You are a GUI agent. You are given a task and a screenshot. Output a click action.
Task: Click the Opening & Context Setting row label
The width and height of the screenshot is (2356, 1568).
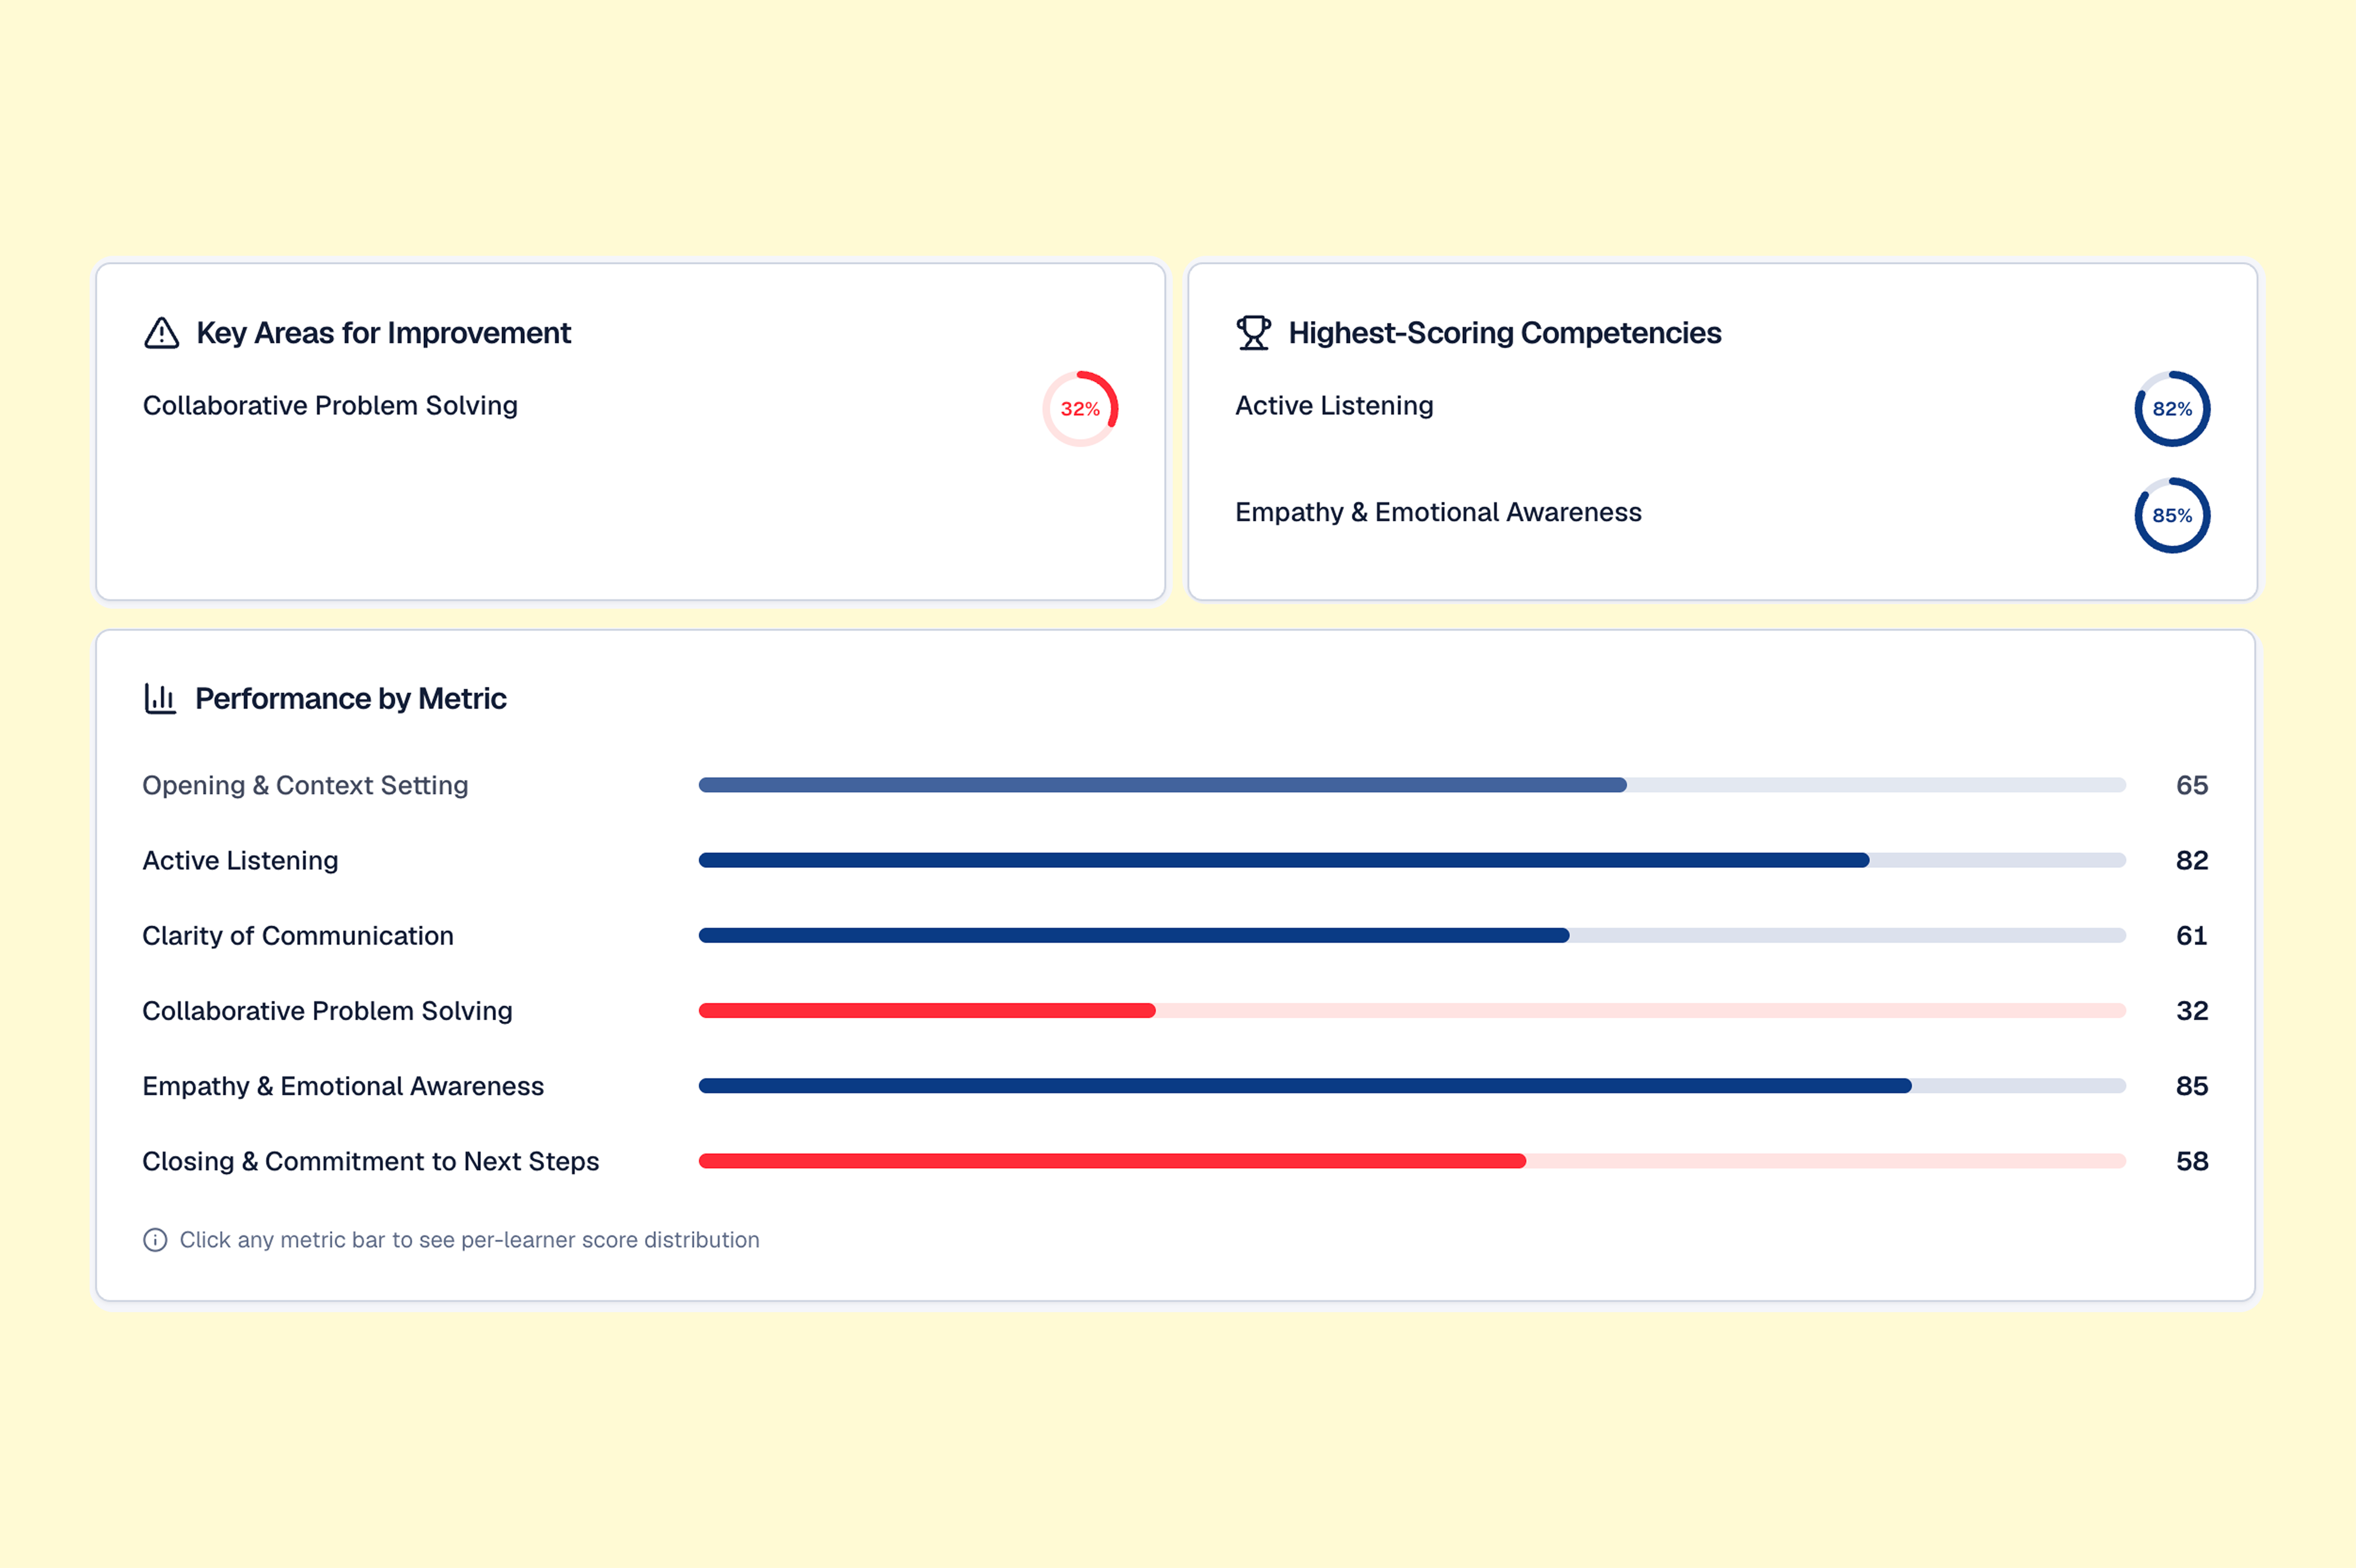(305, 786)
